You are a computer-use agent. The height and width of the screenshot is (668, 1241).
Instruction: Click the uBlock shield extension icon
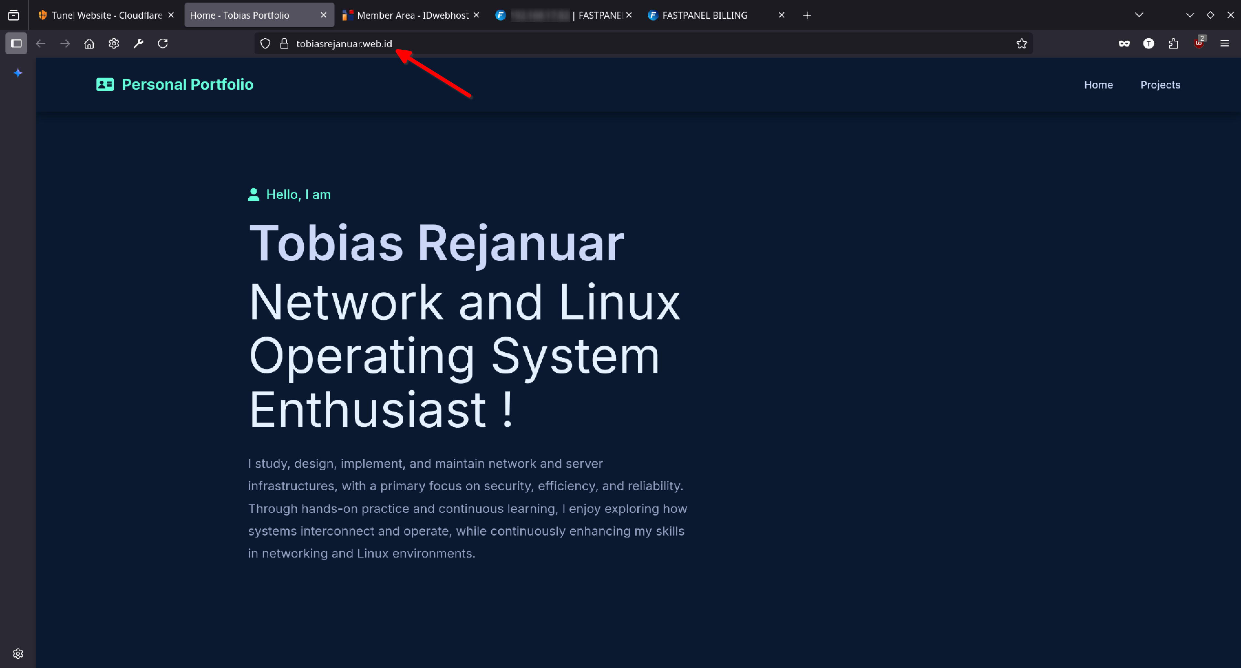1199,43
